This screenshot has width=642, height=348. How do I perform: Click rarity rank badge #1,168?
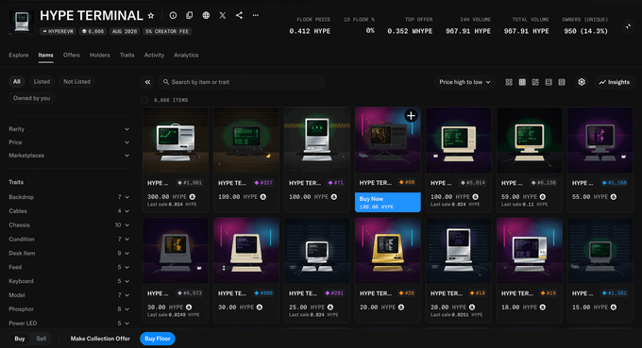point(615,183)
